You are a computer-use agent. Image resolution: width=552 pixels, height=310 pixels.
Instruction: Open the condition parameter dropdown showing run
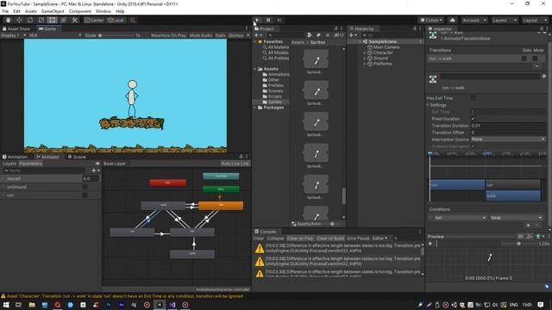click(460, 218)
